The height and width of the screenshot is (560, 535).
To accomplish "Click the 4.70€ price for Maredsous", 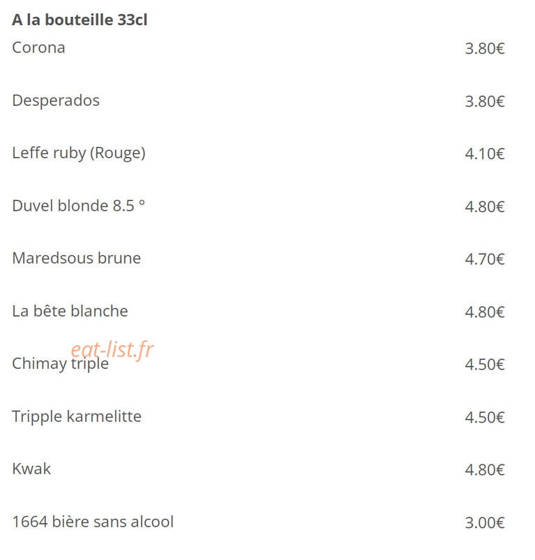I will coord(485,259).
